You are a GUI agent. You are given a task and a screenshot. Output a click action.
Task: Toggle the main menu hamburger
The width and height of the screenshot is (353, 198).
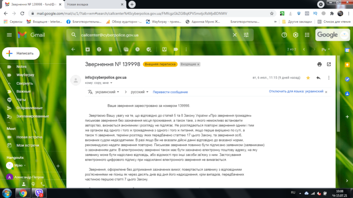(9, 35)
